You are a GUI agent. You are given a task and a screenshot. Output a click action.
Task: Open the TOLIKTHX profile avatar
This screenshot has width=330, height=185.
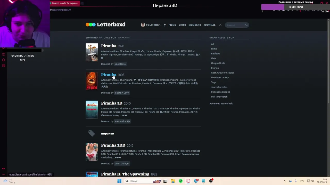click(143, 25)
